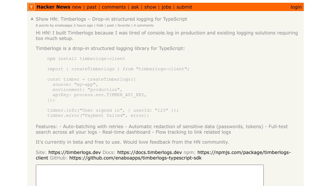
Task: Click the '8 points' score text
Action: click(x=42, y=25)
